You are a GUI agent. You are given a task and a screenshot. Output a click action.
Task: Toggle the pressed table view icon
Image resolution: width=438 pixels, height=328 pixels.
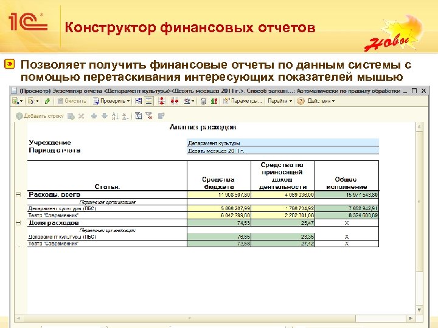(149, 101)
